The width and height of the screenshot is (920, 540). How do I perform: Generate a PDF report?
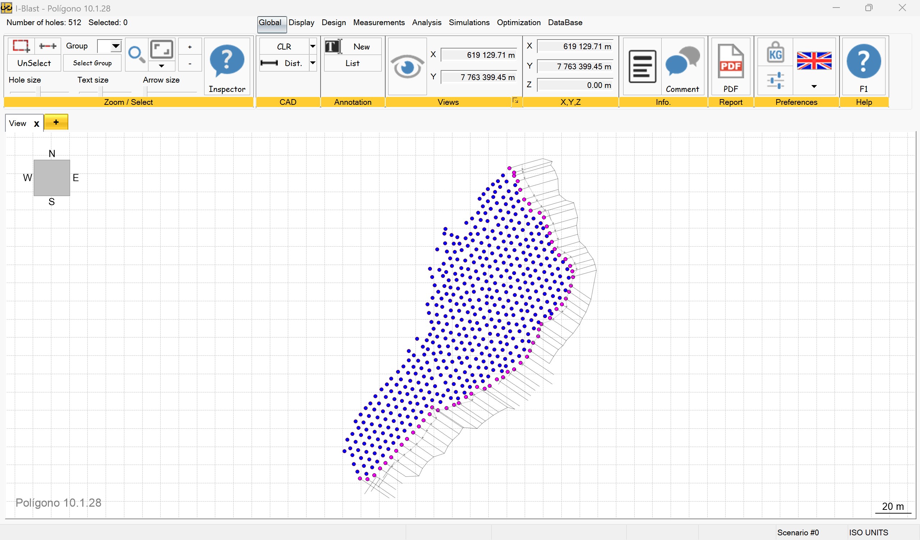pyautogui.click(x=731, y=62)
